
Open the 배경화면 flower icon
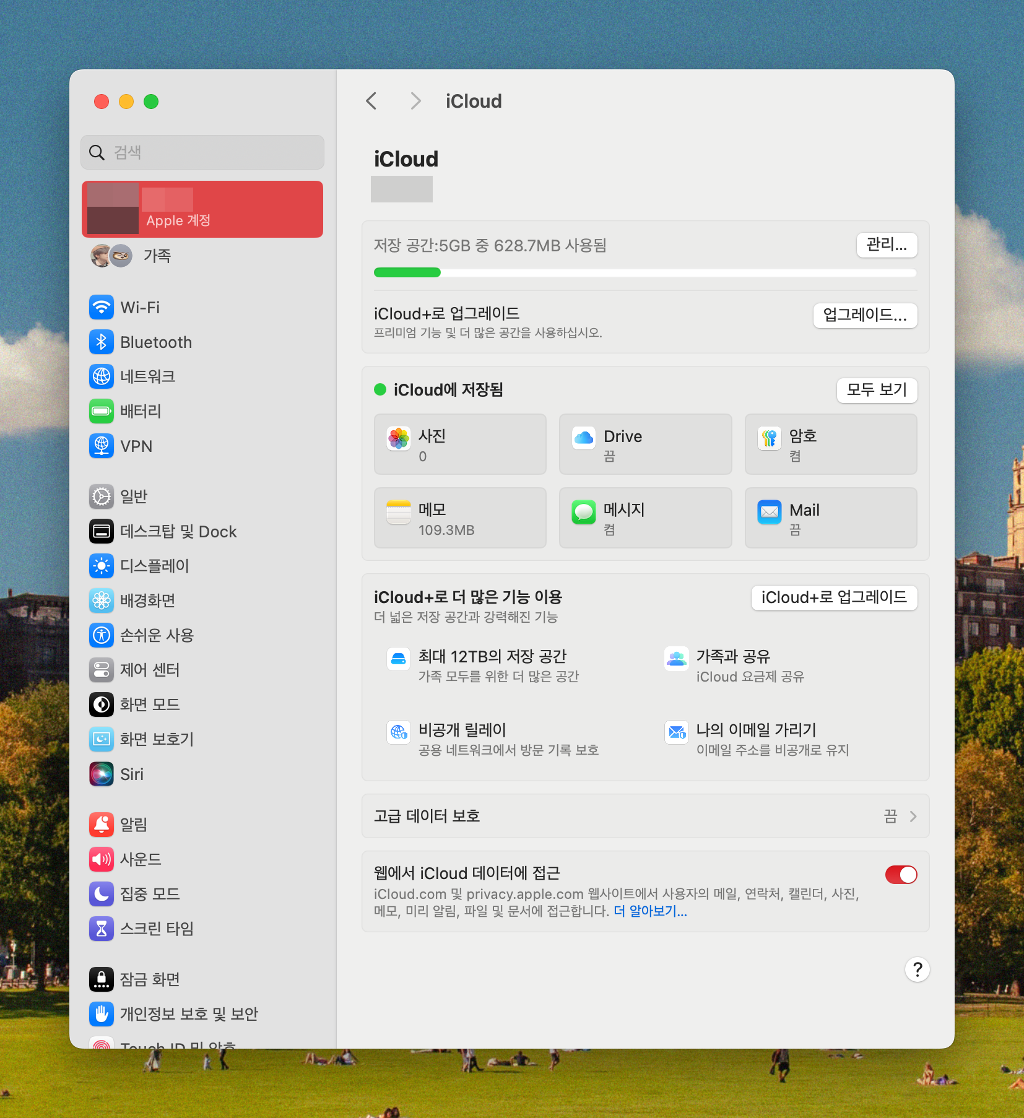pos(102,600)
